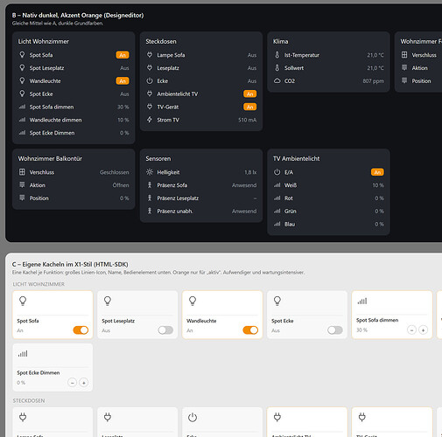Click the STECKDOSEN section label above the bottom tiles
Screen dimensions: 442x437
pos(29,400)
